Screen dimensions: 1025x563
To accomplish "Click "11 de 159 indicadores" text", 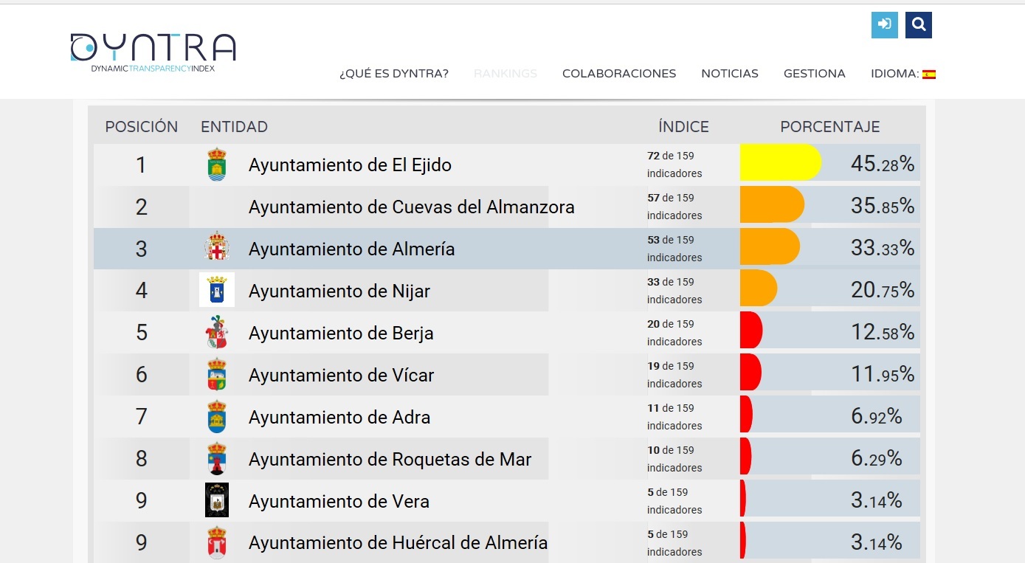I will click(x=674, y=417).
